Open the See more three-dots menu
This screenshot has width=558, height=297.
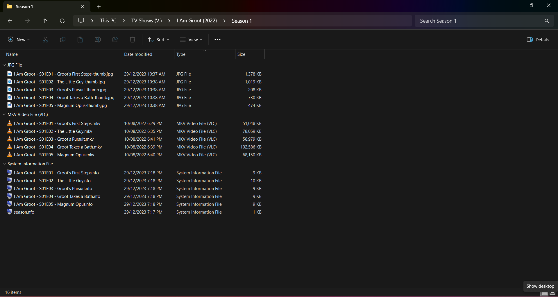pyautogui.click(x=217, y=40)
